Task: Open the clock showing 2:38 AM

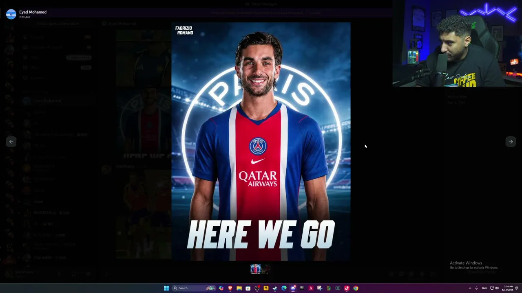Action: click(x=508, y=288)
